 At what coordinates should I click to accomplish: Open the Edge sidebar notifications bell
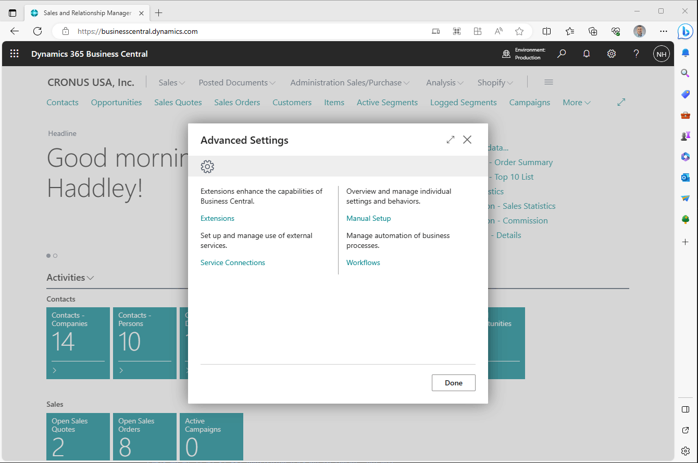point(685,53)
